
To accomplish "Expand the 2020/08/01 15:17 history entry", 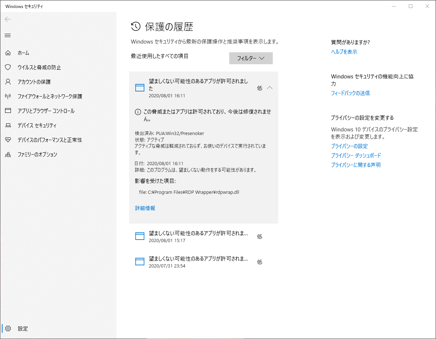I will [203, 236].
